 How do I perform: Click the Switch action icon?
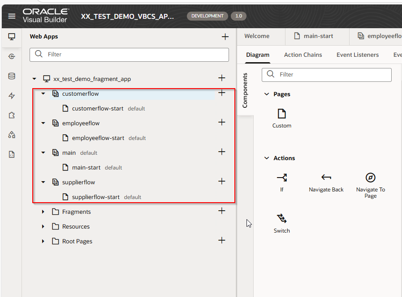point(281,219)
